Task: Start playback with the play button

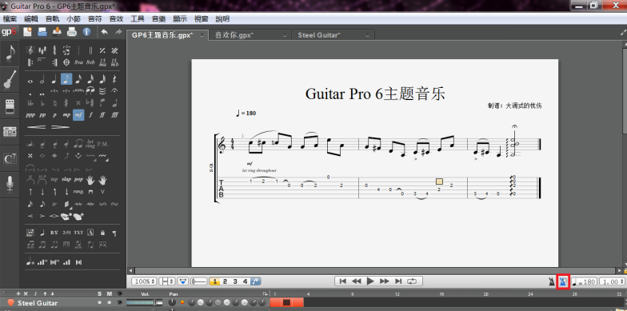Action: 370,281
